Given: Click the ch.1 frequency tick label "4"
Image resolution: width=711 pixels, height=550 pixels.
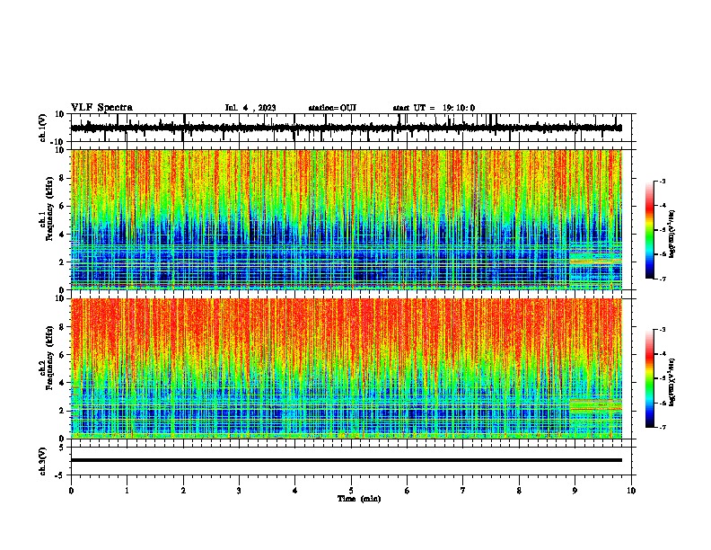Looking at the screenshot, I should (62, 235).
